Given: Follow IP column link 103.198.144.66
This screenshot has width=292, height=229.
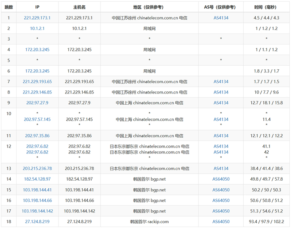Looking at the screenshot, I should coord(37,200).
